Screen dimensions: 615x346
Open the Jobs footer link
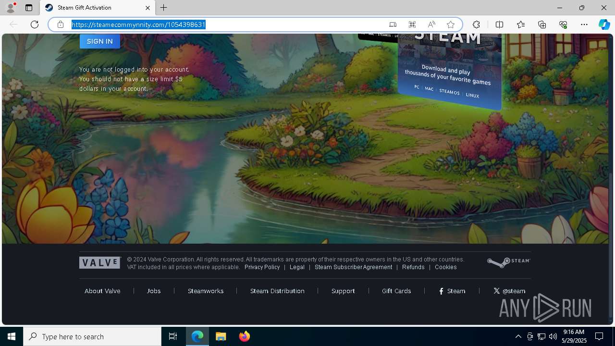click(154, 291)
